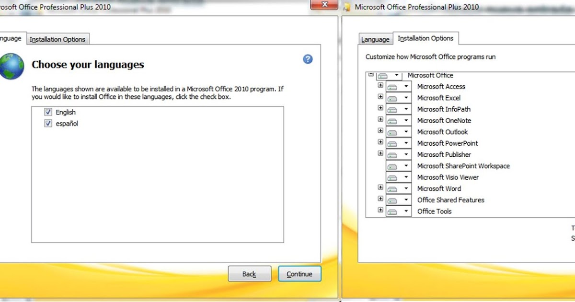
Task: Toggle the español language checkbox
Action: [48, 123]
